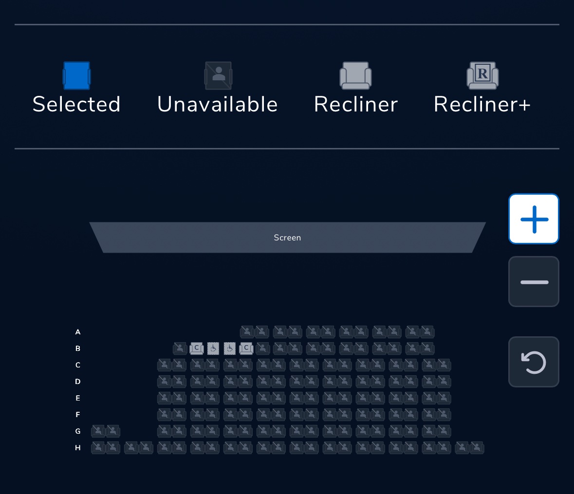Screen dimensions: 574x494
Task: Click the rightmost seat in row G
Action: 444,431
